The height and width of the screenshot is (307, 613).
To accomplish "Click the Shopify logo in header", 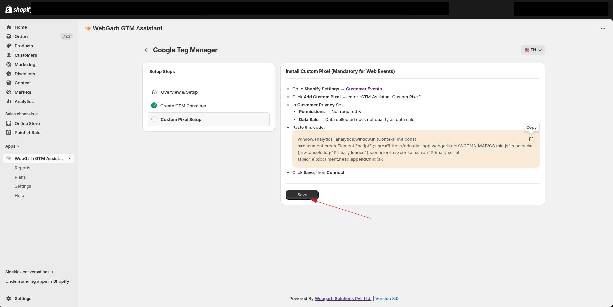I will (x=18, y=9).
